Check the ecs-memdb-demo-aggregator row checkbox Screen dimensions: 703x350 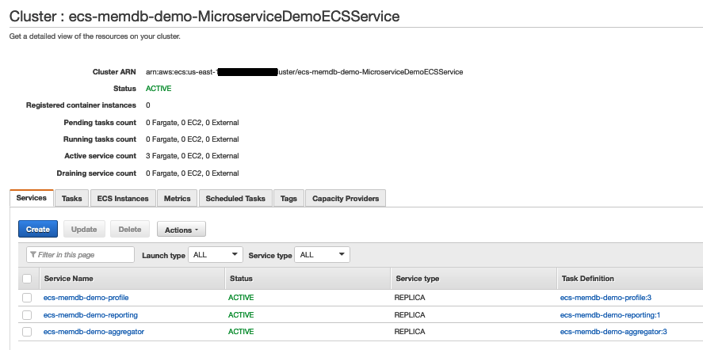(27, 332)
